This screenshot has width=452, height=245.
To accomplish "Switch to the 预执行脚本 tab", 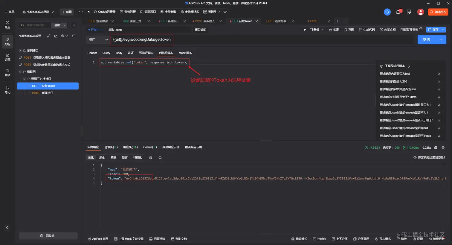I will point(146,53).
